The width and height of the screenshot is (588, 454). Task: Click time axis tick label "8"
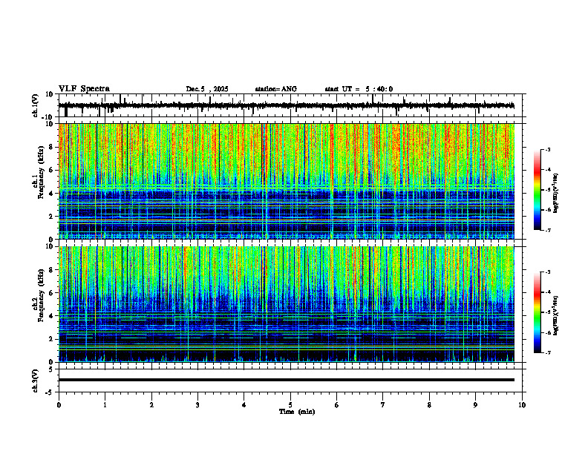(x=429, y=405)
